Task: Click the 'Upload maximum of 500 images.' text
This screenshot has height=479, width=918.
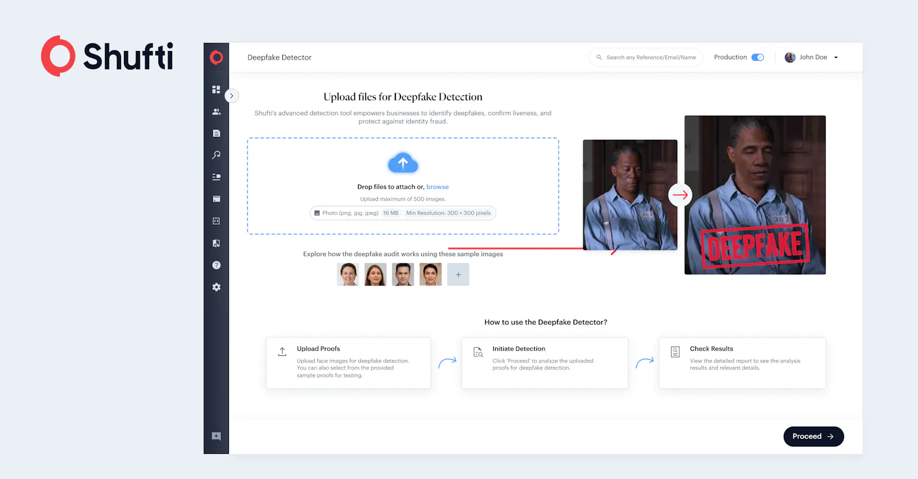Action: pos(403,199)
